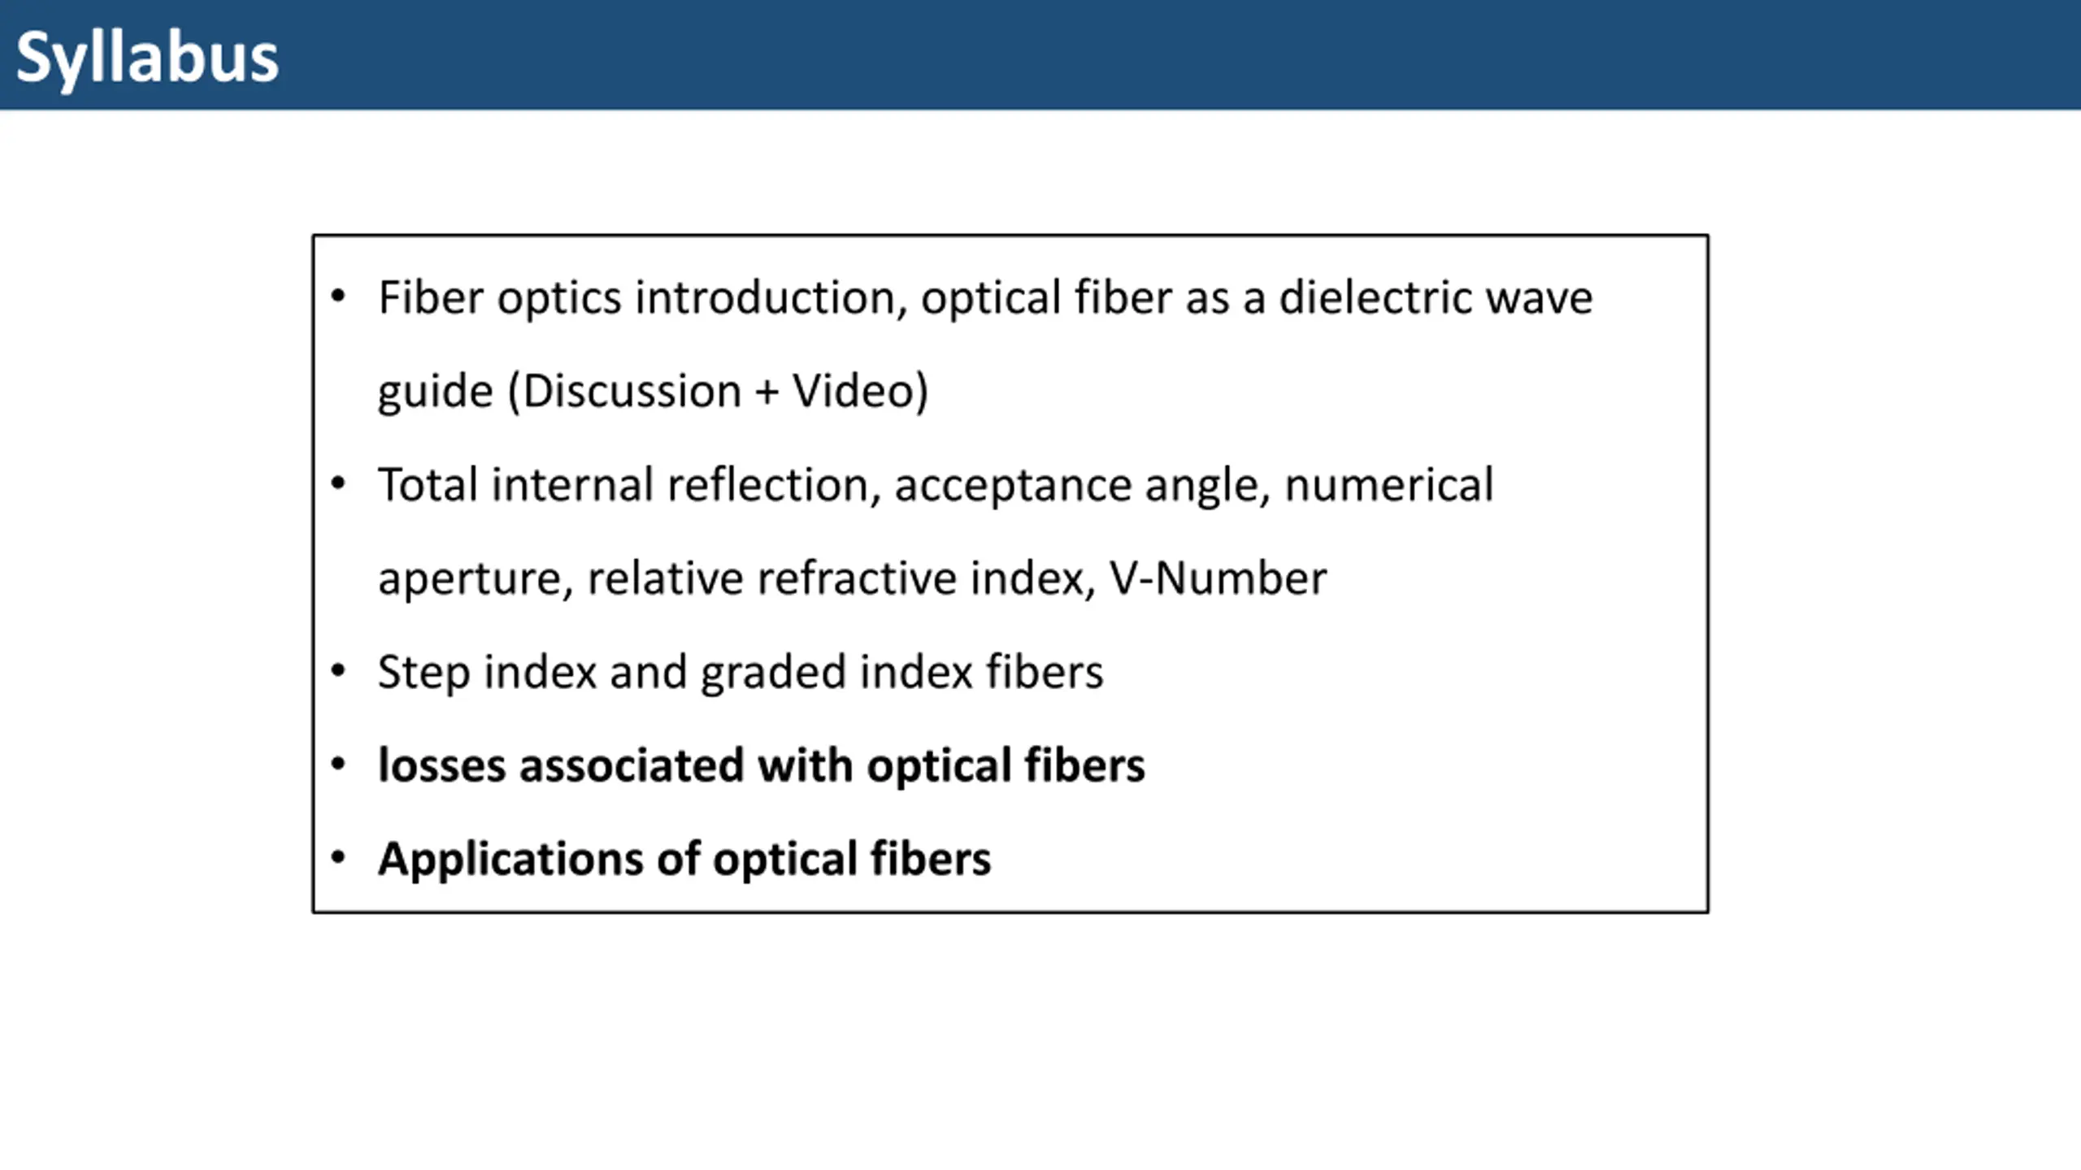This screenshot has height=1170, width=2081.
Task: Click the word 'V-Number'
Action: pyautogui.click(x=1218, y=578)
